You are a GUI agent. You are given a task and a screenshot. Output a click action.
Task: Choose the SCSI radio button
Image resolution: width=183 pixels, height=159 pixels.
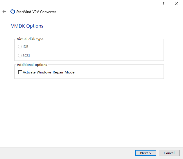pos(20,55)
